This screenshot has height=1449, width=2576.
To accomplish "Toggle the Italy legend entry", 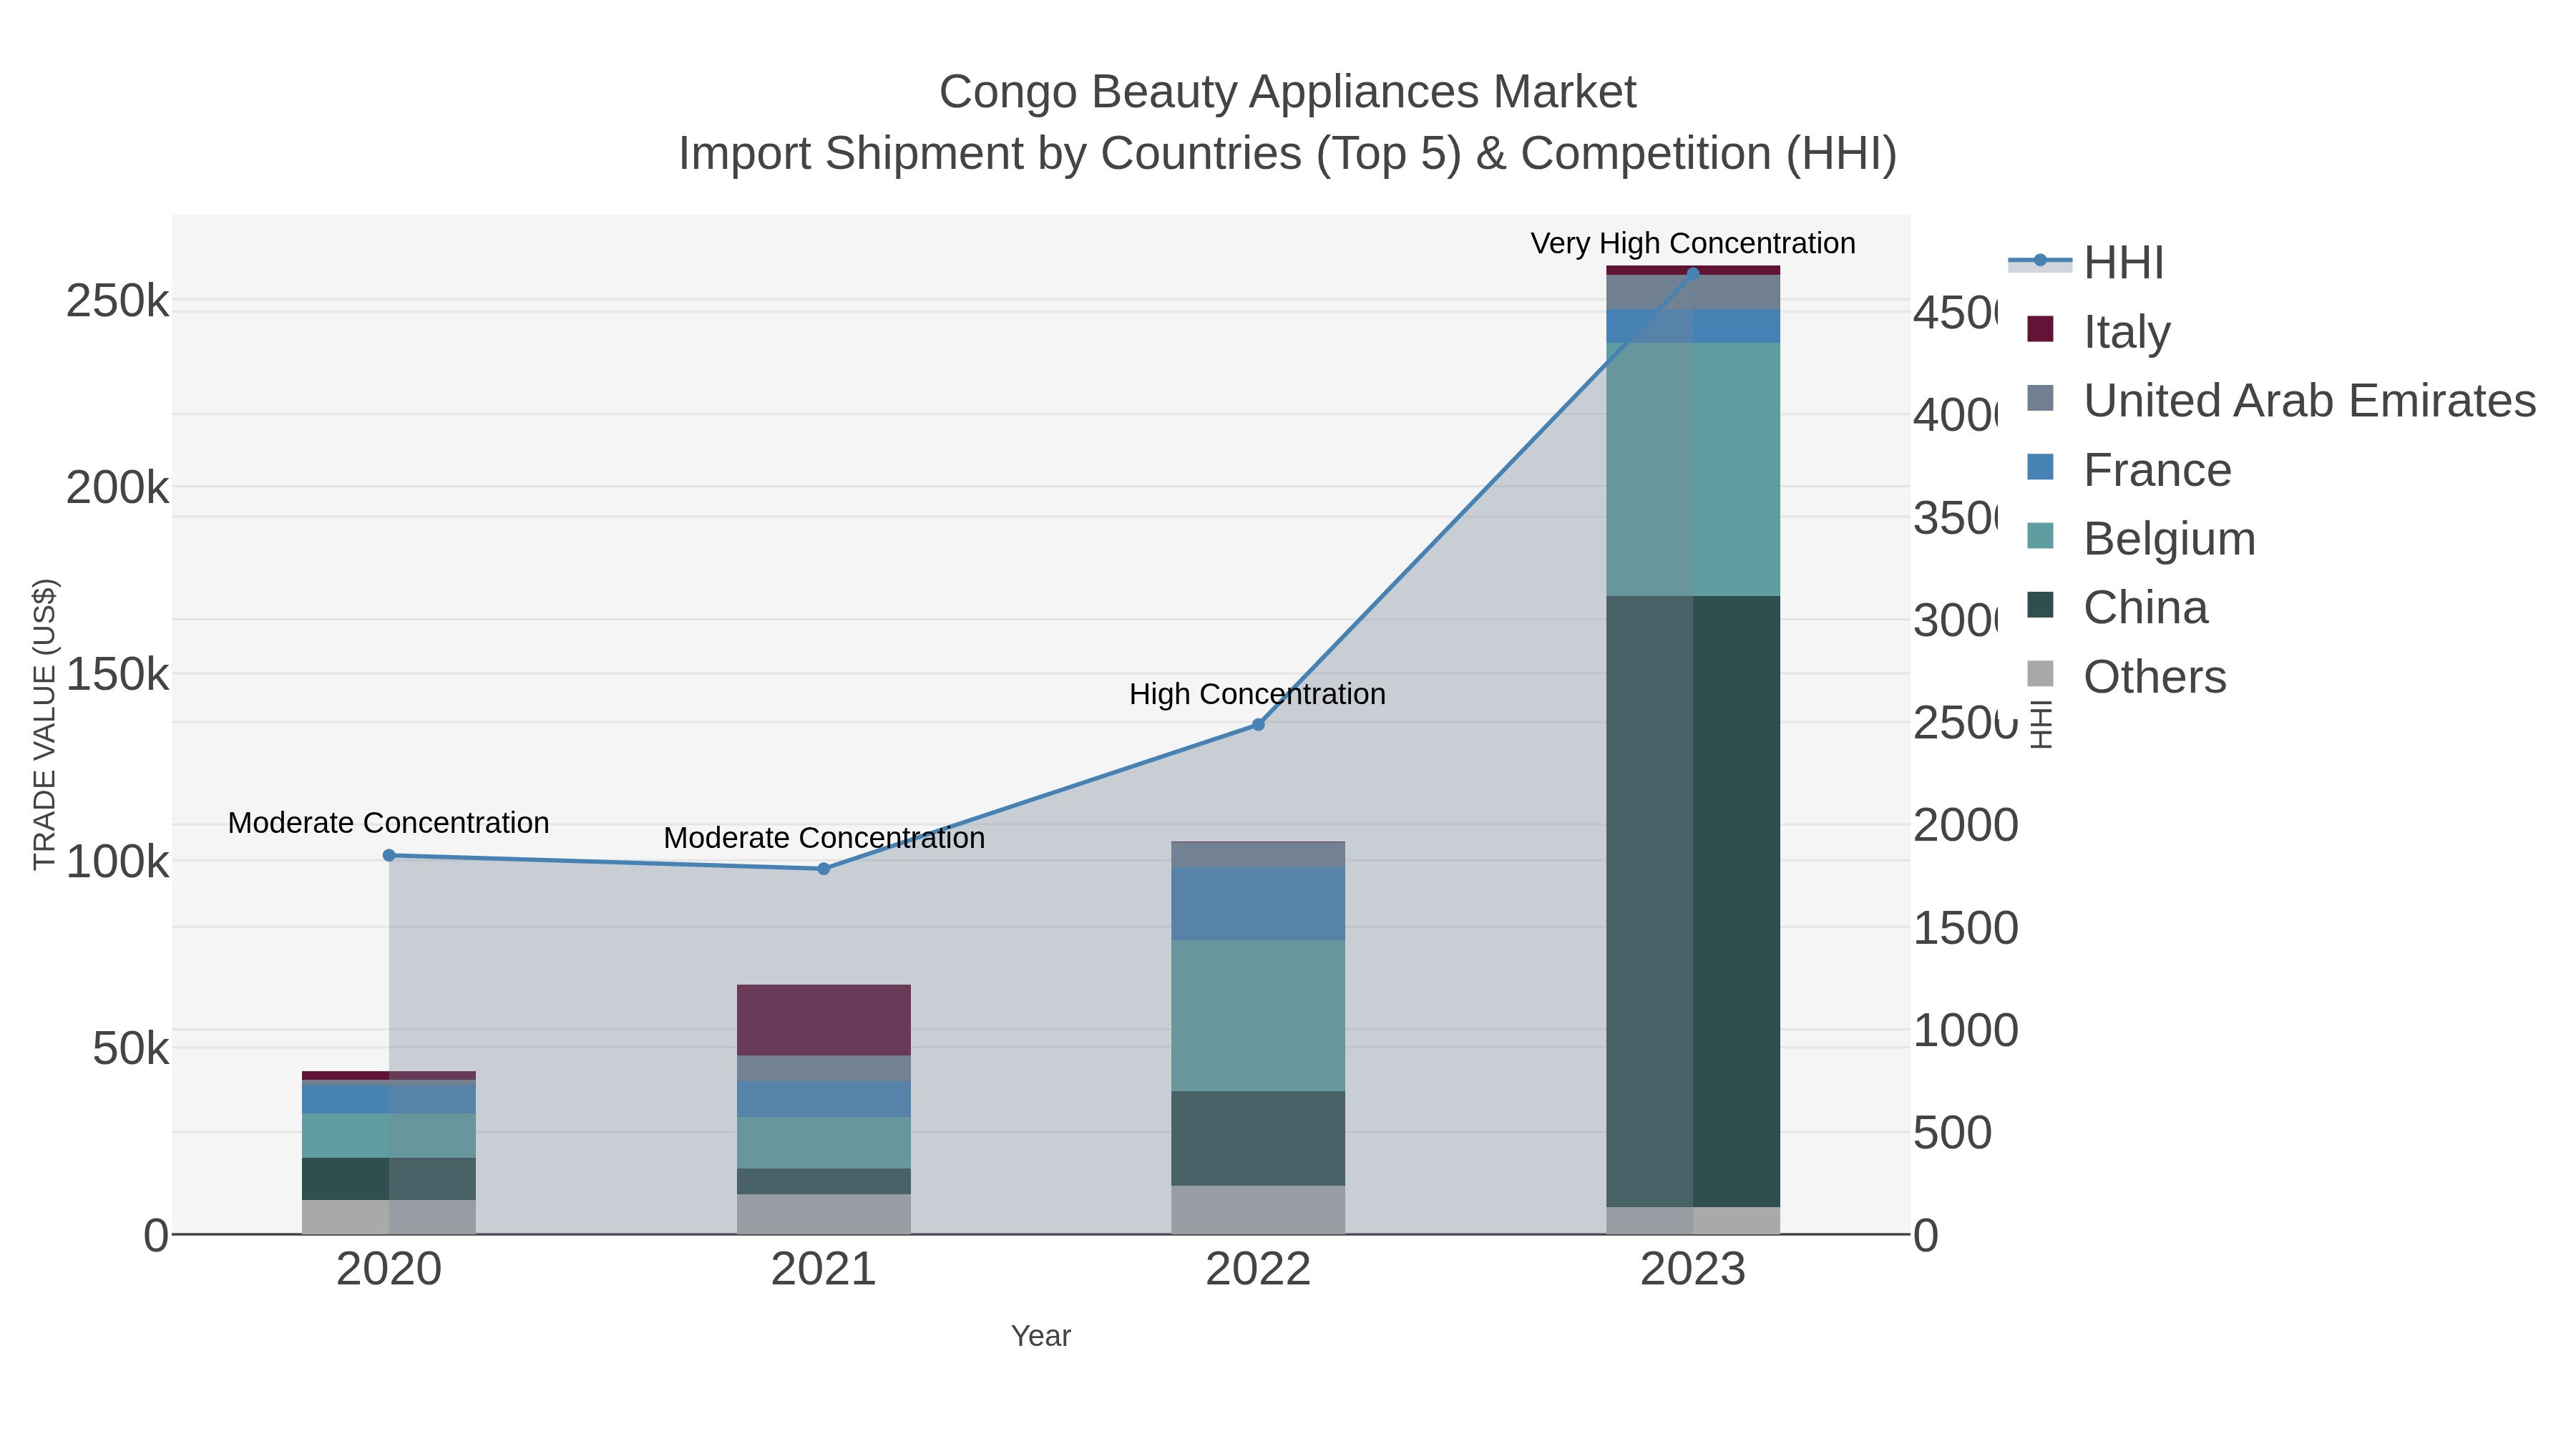I will click(x=2098, y=331).
